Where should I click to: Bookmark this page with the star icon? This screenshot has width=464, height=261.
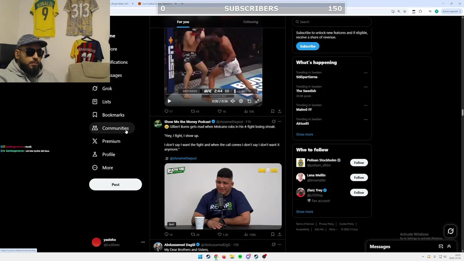coord(405,12)
